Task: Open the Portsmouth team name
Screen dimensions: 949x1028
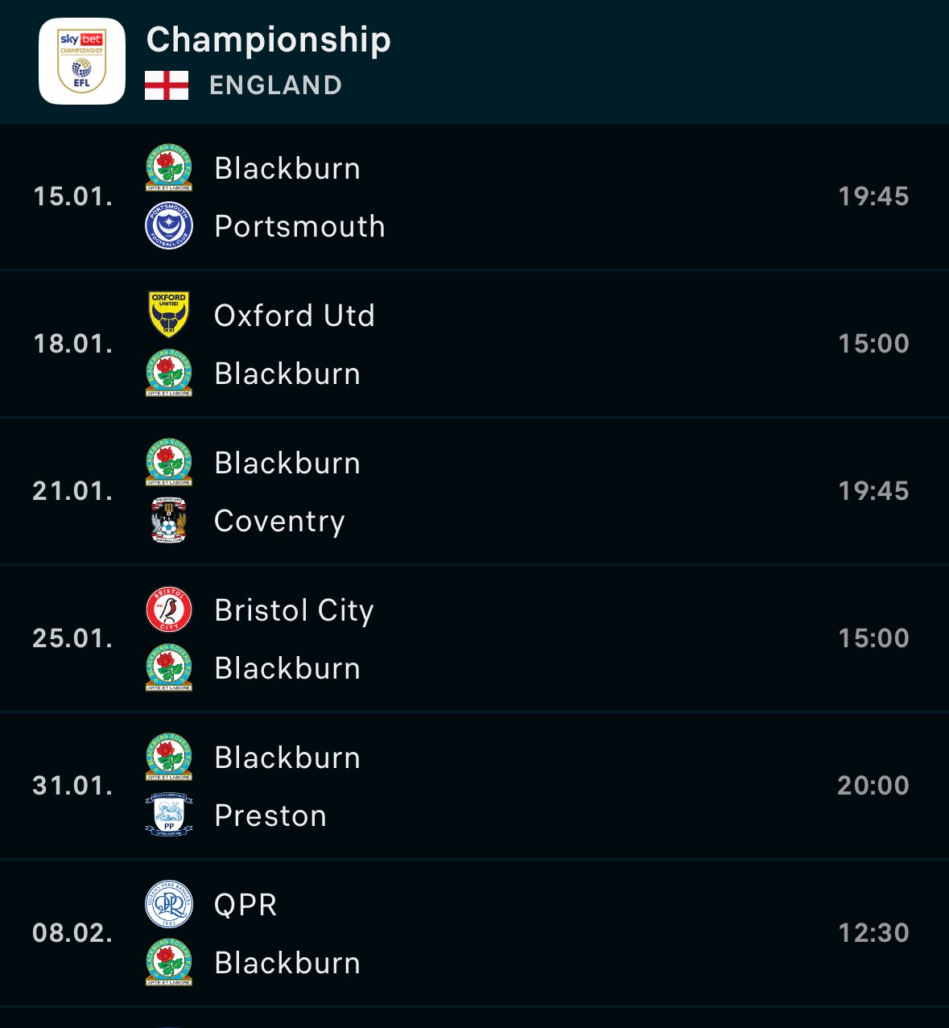Action: 299,227
